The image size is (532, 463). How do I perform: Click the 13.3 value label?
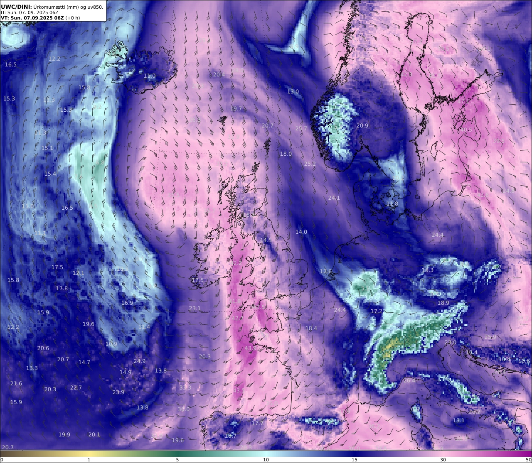32,368
